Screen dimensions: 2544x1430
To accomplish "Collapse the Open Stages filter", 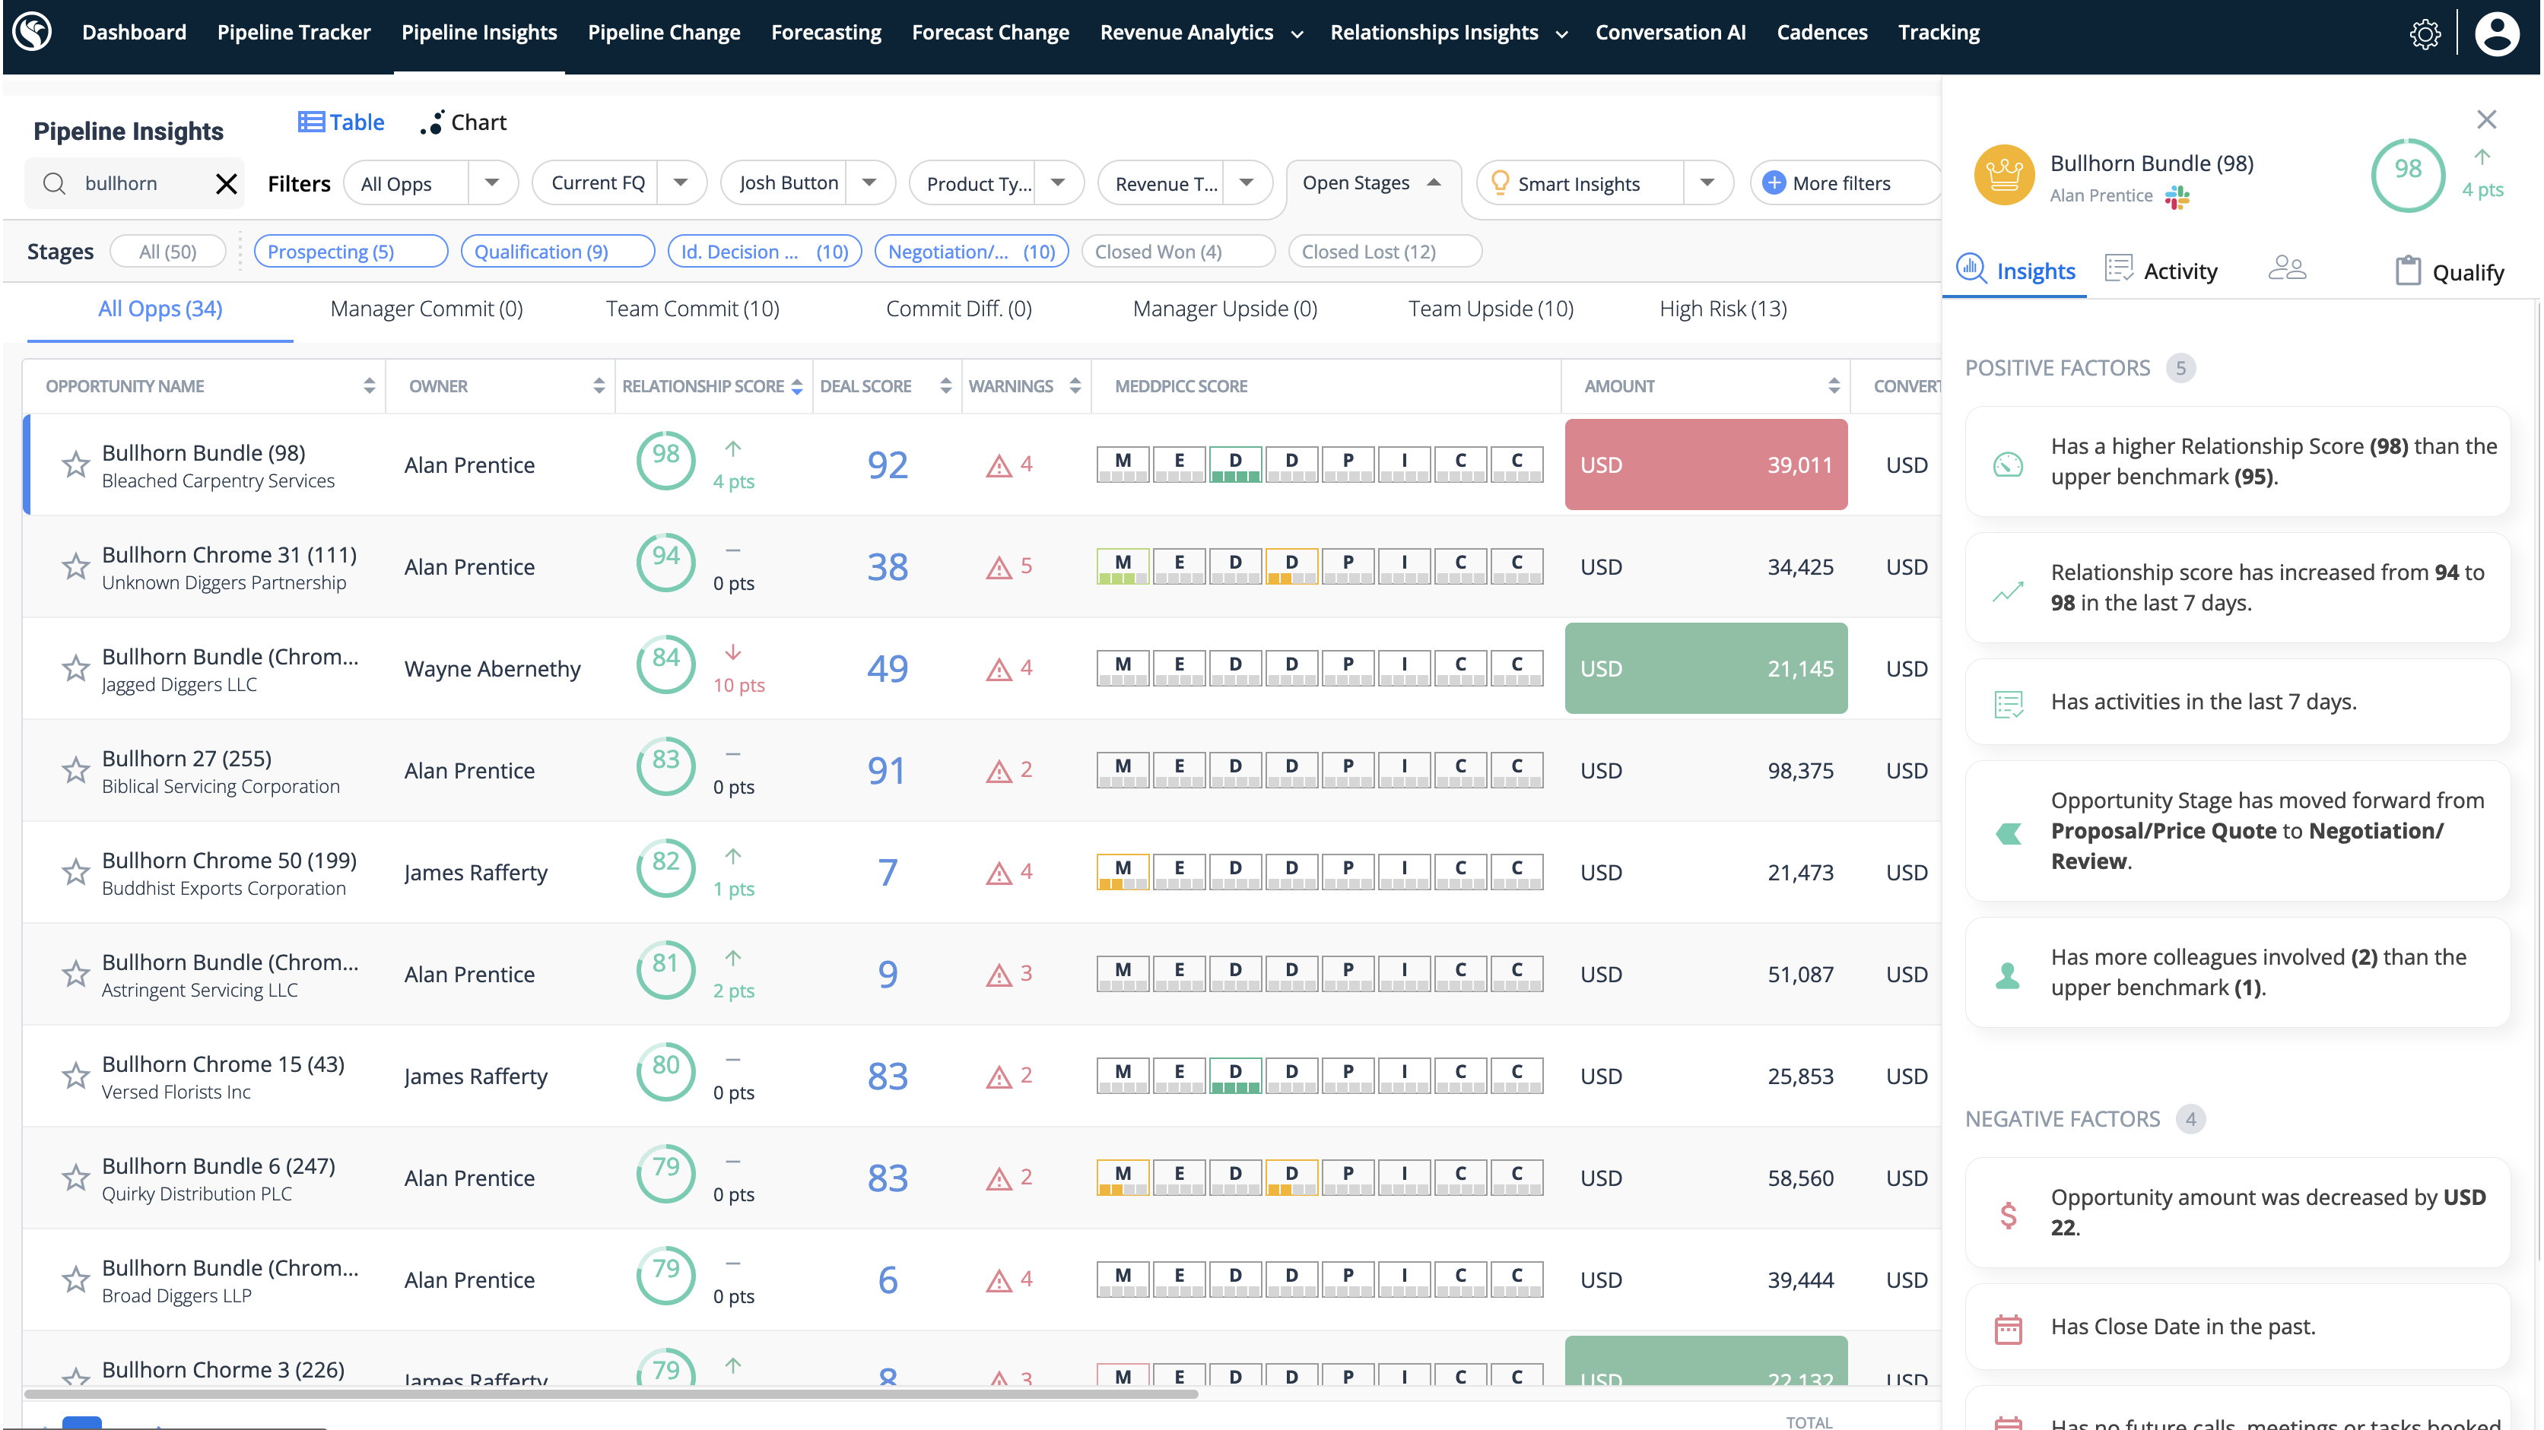I will [1435, 182].
